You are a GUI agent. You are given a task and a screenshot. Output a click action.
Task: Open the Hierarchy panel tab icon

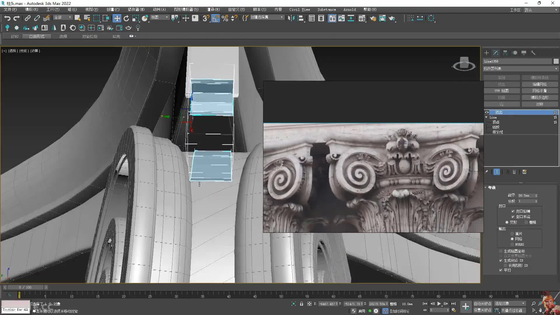tap(505, 53)
